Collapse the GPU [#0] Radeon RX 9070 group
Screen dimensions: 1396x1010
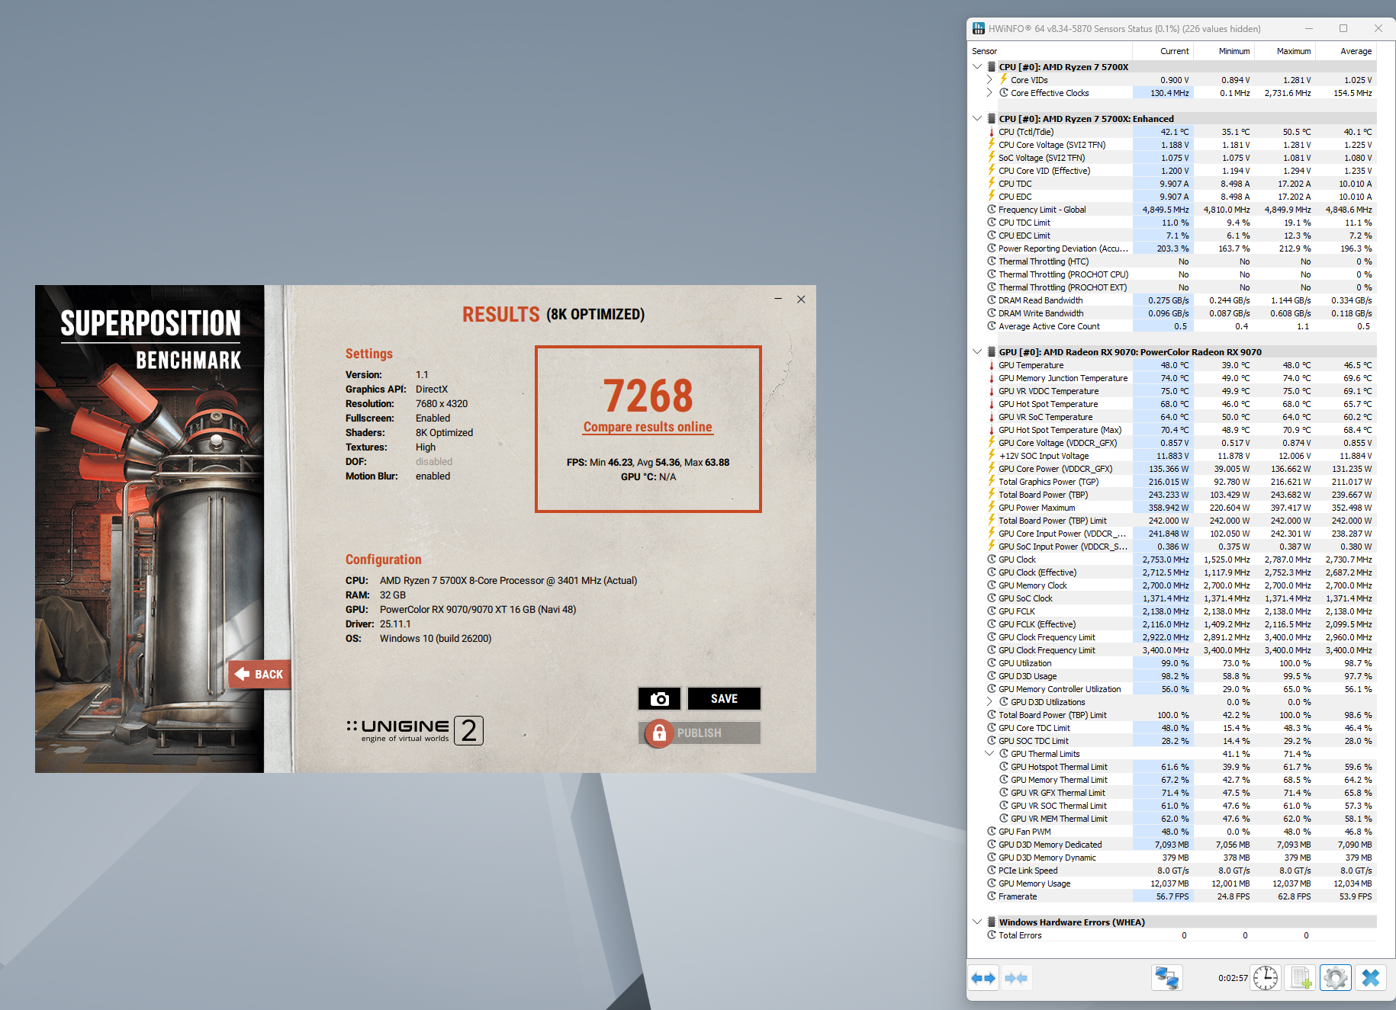tap(977, 352)
